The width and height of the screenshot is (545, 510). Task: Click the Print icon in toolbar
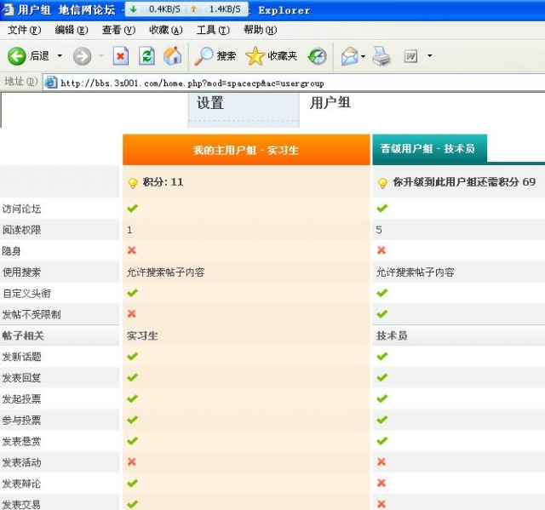click(x=381, y=56)
